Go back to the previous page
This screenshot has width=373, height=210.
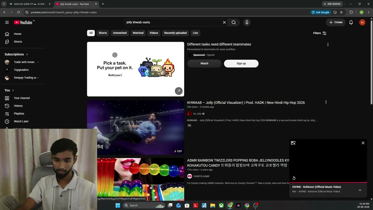click(4, 12)
